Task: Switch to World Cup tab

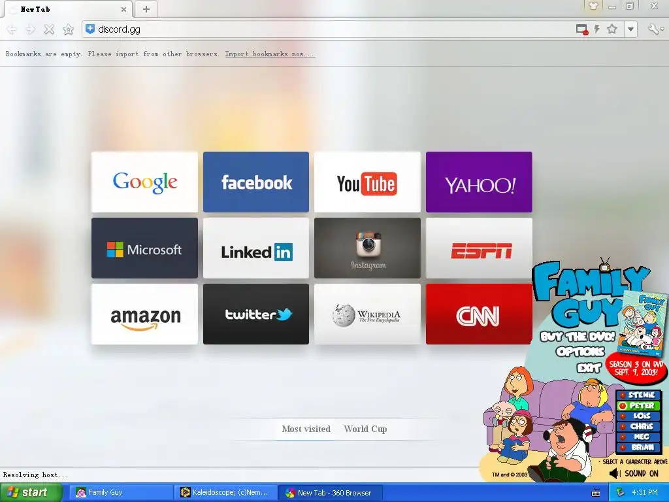Action: pyautogui.click(x=365, y=429)
